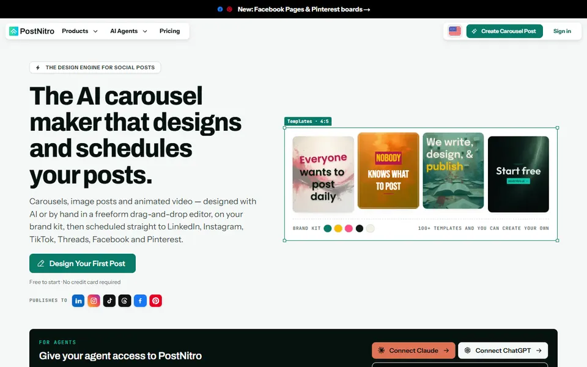Select the yellow brand kit color swatch

tap(338, 228)
